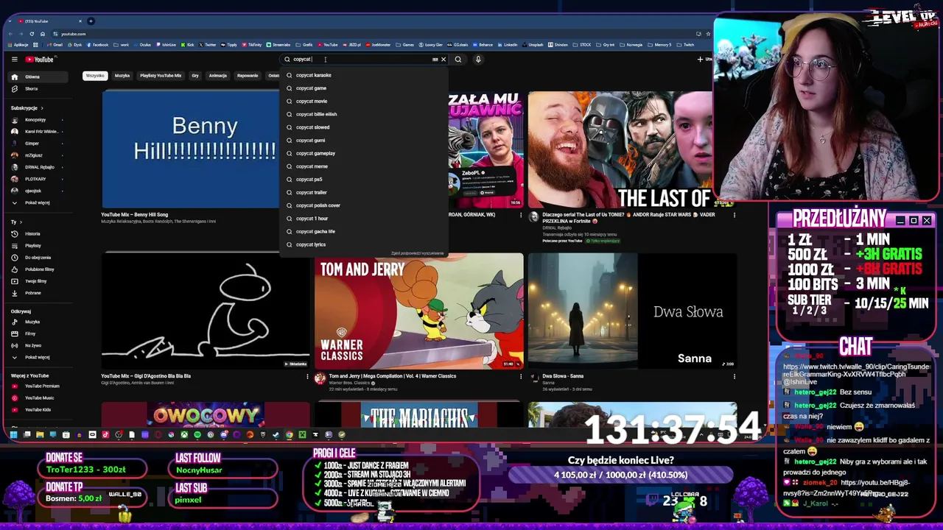Open the Konopskyy subscription channel
The width and height of the screenshot is (943, 530).
coord(37,120)
